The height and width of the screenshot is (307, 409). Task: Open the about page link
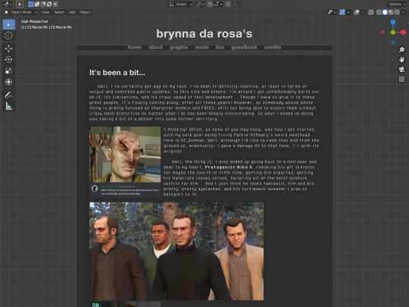(x=155, y=47)
